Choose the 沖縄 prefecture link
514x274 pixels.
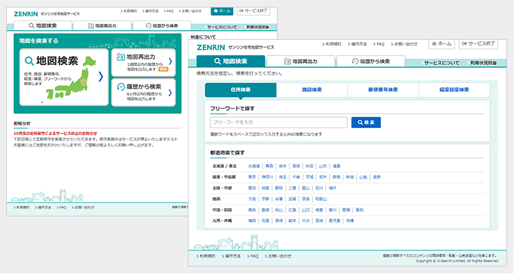[x=350, y=221]
